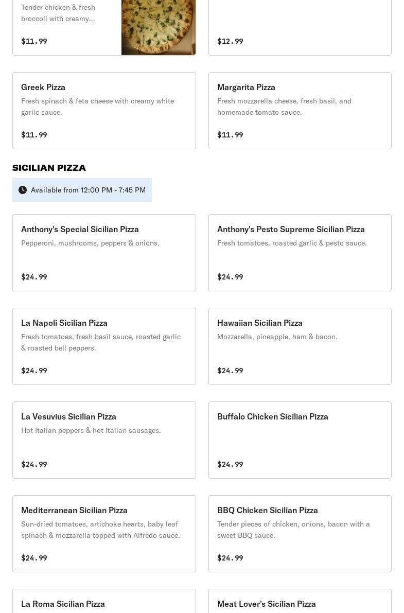Click the Tender chicken & fresh broccoli description

[58, 13]
